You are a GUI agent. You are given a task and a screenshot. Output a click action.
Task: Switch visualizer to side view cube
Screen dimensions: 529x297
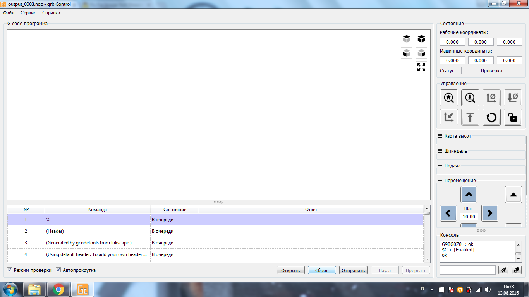pos(421,53)
